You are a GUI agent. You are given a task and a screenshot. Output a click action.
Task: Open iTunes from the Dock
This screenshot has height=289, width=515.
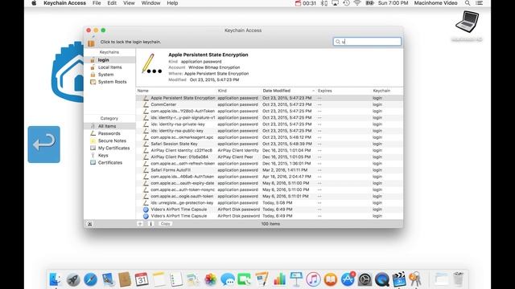coord(313,279)
